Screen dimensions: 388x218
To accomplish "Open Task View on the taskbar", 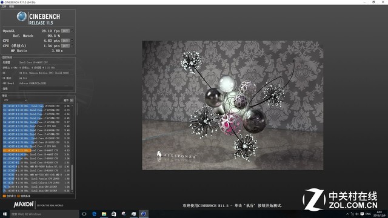I will pyautogui.click(x=84, y=214).
